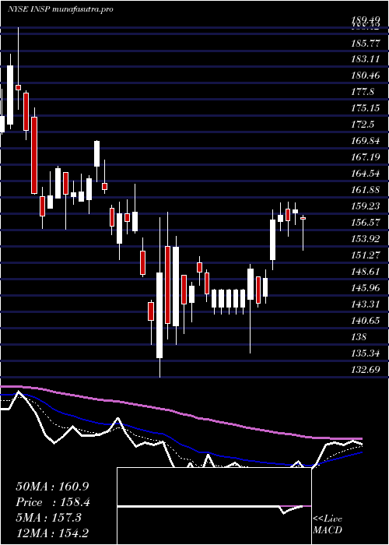Click the 145.96 price axis label
Viewport: 389px width, 545px height.
[x=366, y=288]
